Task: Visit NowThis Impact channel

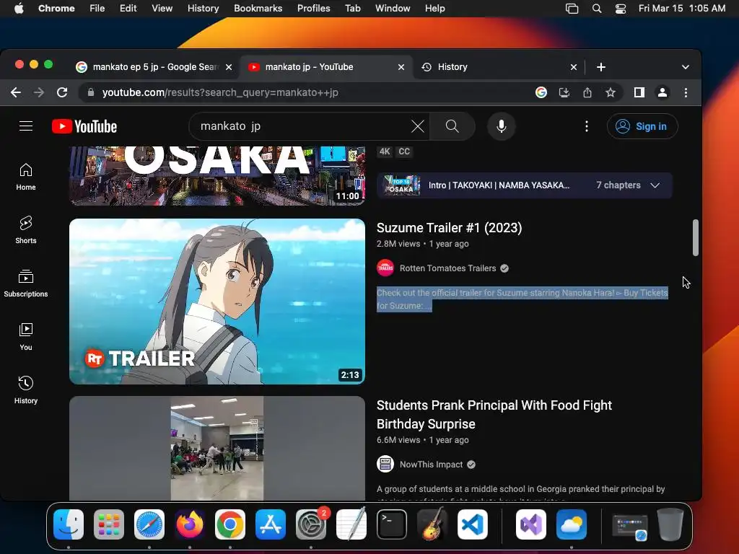Action: click(x=432, y=465)
